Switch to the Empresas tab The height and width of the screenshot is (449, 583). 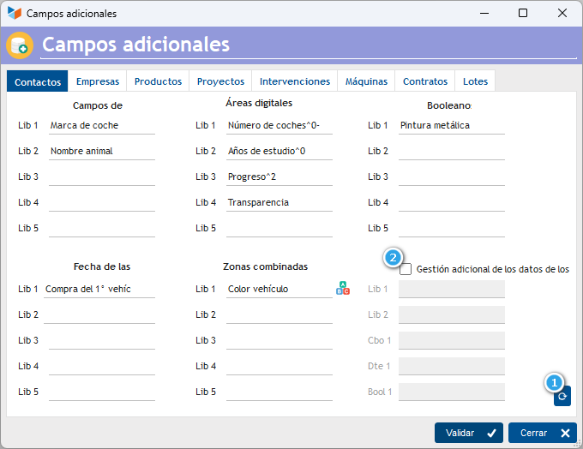98,81
